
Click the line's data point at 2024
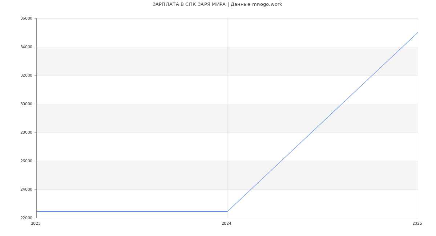coord(227,212)
